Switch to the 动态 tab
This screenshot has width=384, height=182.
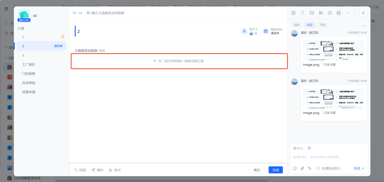point(297,25)
